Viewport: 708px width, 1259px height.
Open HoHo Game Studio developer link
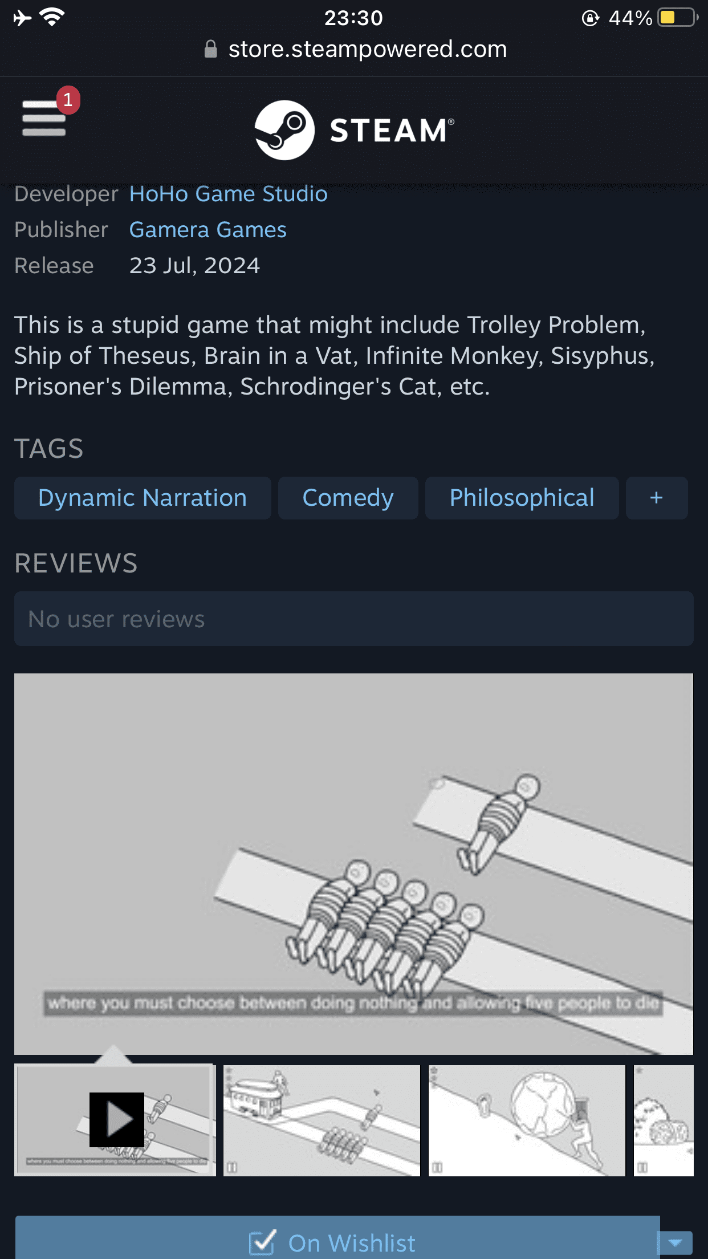(x=228, y=194)
